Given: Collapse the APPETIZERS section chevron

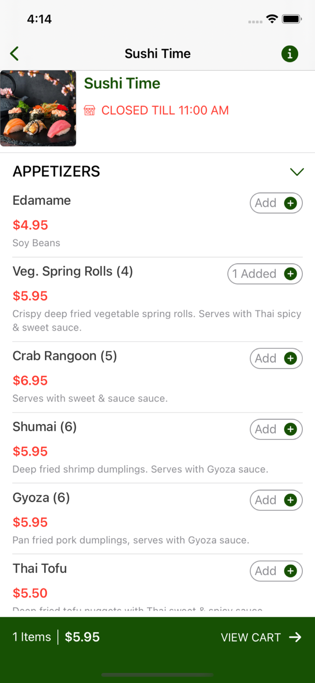Looking at the screenshot, I should click(x=297, y=172).
